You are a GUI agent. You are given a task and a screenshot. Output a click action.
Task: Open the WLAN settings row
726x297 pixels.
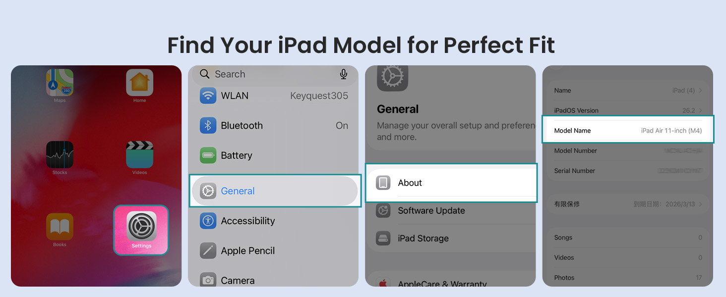coord(273,96)
